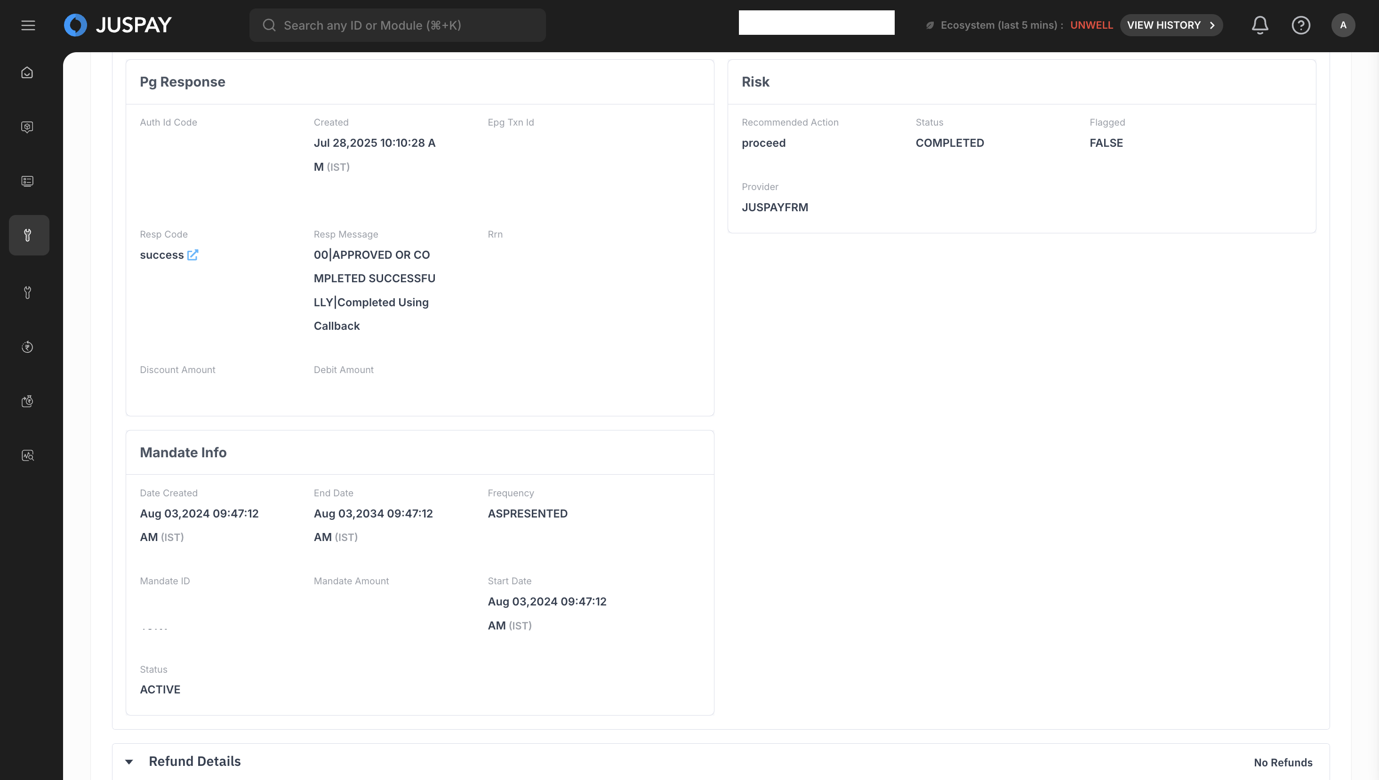Click the VIEW HISTORY button
Viewport: 1379px width, 780px height.
click(1163, 25)
